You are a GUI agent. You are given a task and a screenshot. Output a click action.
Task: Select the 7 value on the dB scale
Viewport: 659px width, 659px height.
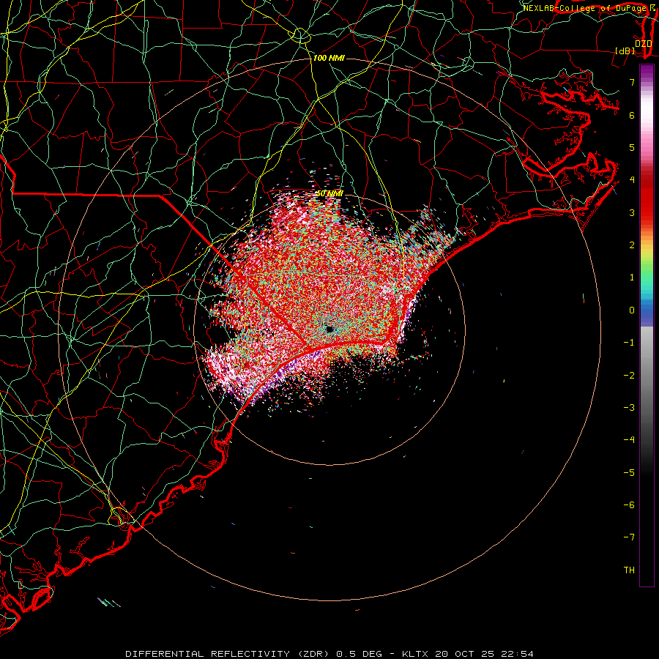[x=632, y=82]
